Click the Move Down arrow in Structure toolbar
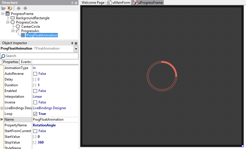The height and width of the screenshot is (149, 246). [25, 8]
